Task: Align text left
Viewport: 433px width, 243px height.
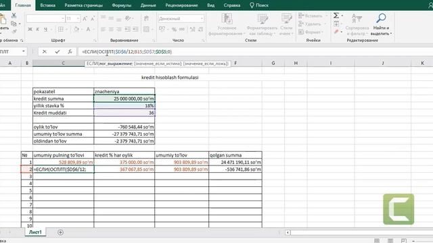Action: 104,29
